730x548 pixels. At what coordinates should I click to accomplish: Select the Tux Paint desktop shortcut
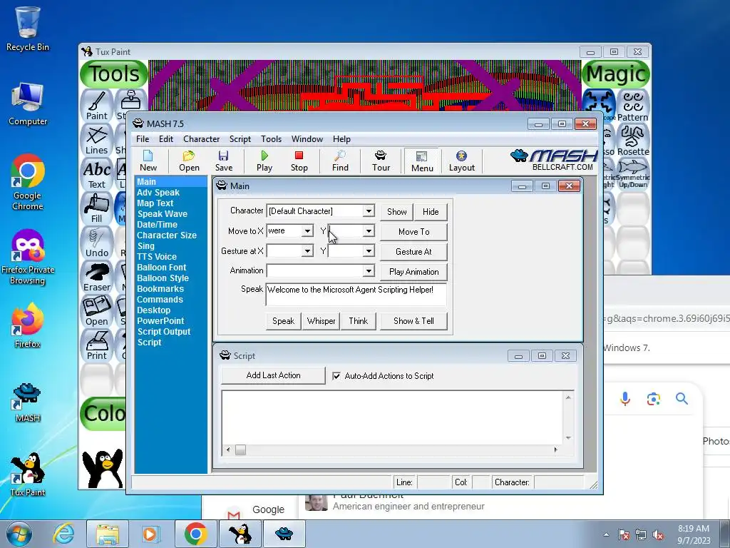coord(28,475)
